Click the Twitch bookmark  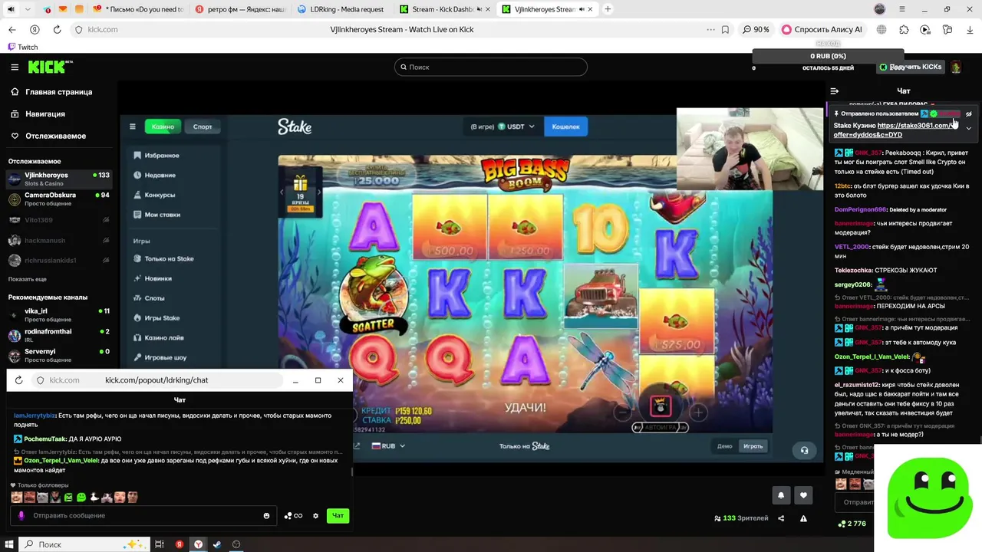(22, 47)
